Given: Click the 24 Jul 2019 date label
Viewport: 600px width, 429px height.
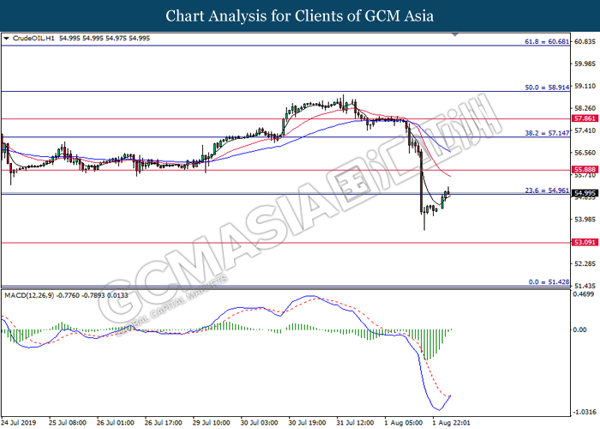Looking at the screenshot, I should 19,423.
